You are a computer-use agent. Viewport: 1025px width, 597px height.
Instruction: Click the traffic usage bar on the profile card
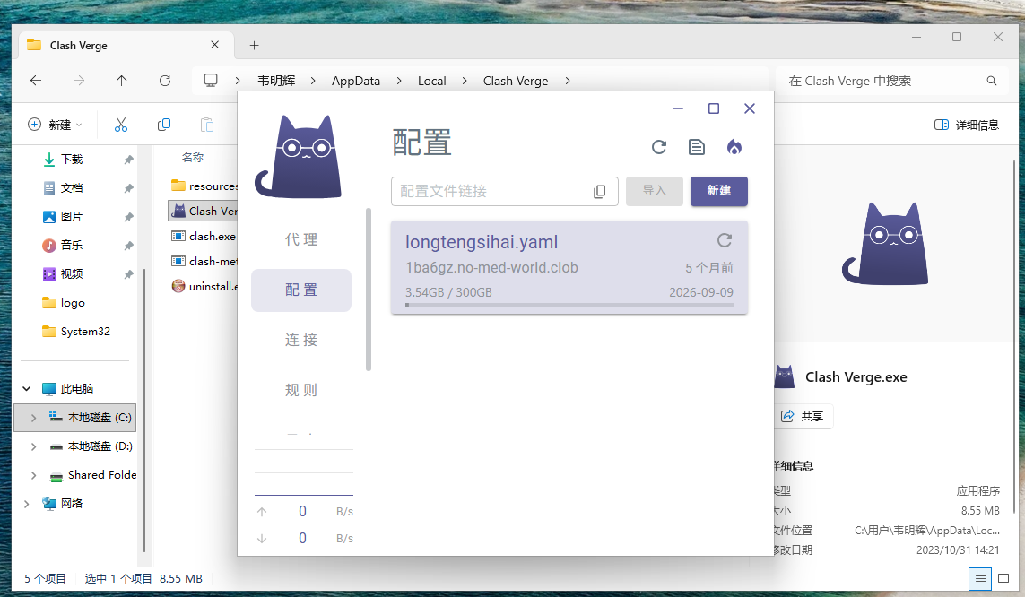click(x=569, y=305)
